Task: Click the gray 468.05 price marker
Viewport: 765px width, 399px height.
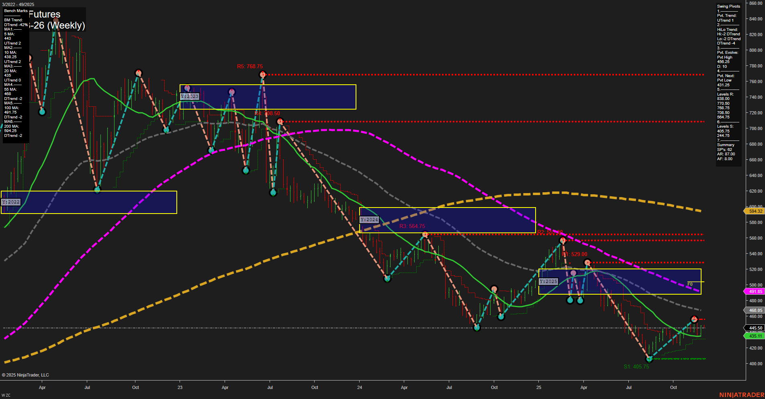Action: [755, 310]
